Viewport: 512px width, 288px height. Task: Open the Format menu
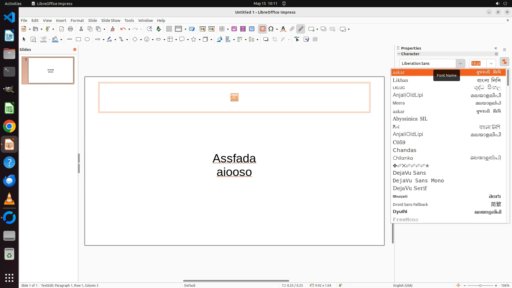77,21
